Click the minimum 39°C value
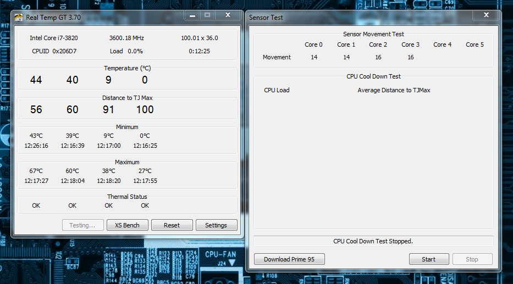 coord(73,136)
